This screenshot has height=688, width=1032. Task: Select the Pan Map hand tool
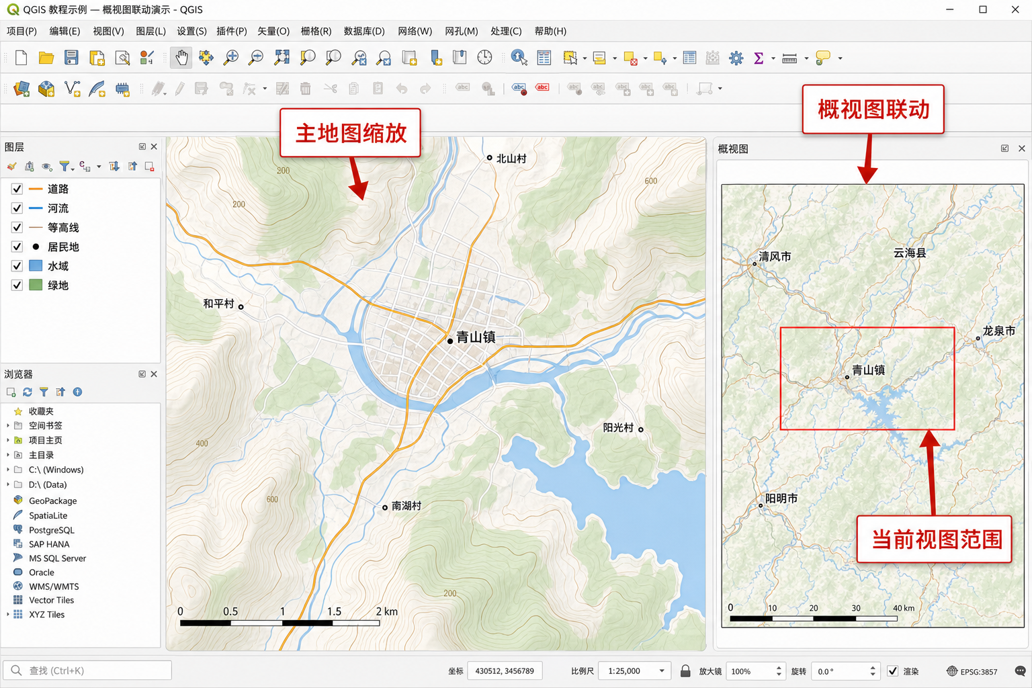click(x=181, y=58)
